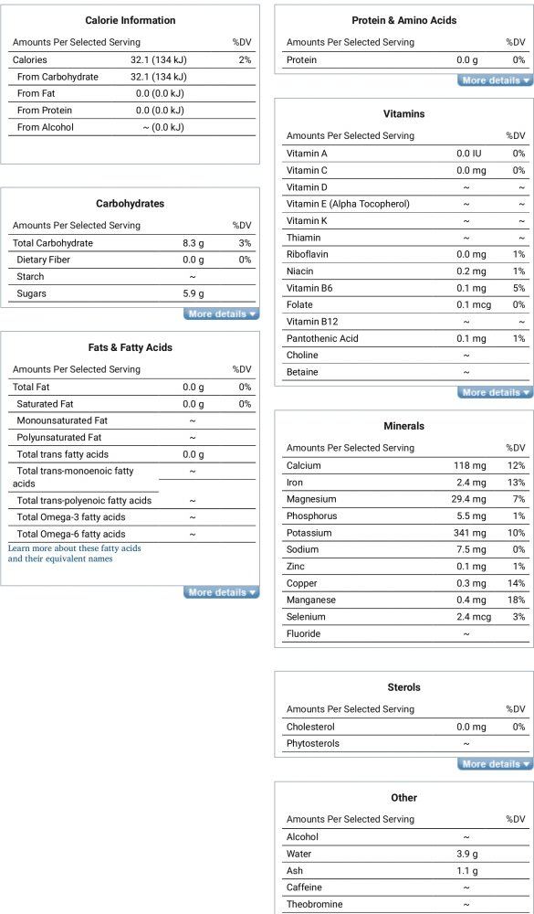Select the Total Carbohydrate row
The height and width of the screenshot is (914, 534).
[132, 243]
